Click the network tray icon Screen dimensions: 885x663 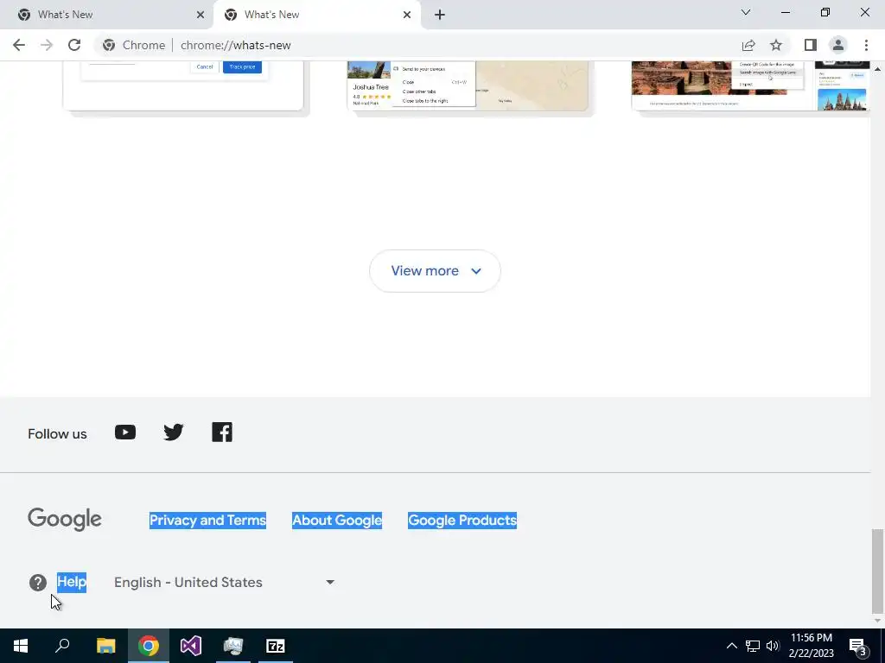pyautogui.click(x=753, y=646)
